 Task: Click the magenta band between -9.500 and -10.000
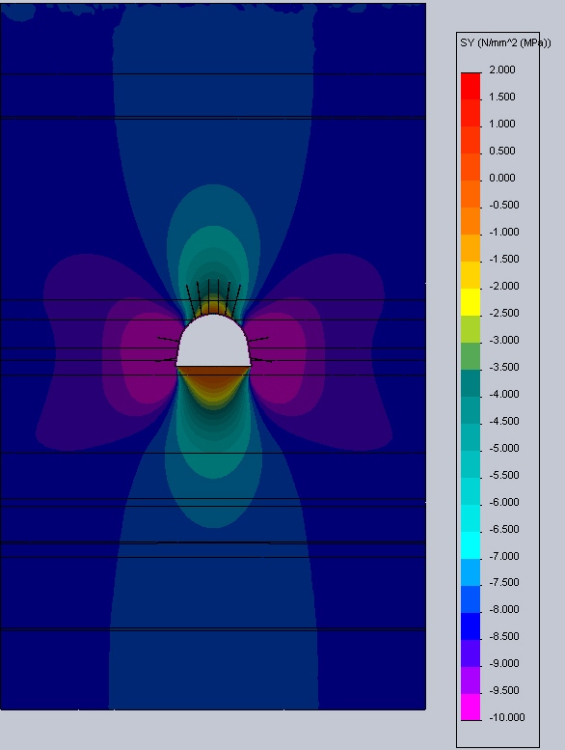click(471, 707)
